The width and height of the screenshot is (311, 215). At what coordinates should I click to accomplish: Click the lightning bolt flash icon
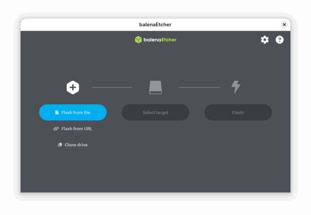click(x=236, y=87)
